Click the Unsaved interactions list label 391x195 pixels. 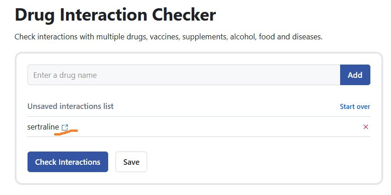pyautogui.click(x=71, y=106)
